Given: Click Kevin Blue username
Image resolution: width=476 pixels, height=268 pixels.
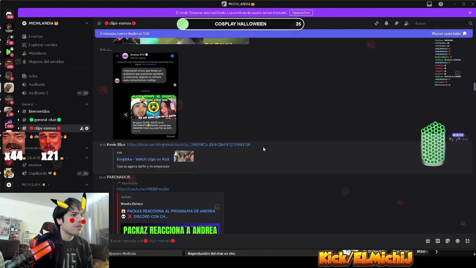Looking at the screenshot, I should coord(116,144).
